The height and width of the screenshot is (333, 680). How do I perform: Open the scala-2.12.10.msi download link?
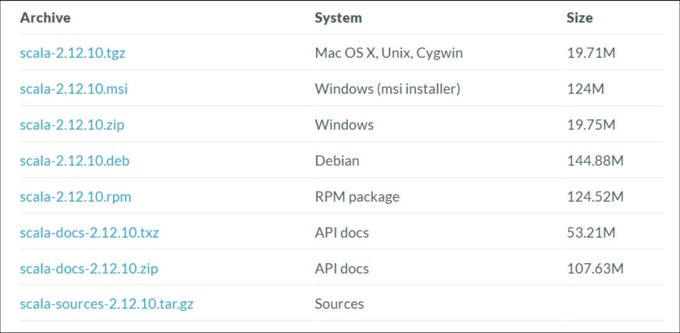pos(74,89)
